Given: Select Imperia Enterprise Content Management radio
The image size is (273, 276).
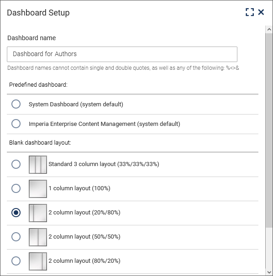Looking at the screenshot, I should (16, 124).
